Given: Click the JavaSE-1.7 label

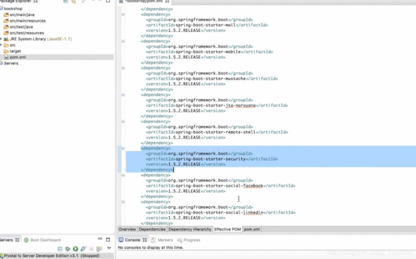Looking at the screenshot, I should pyautogui.click(x=59, y=39).
